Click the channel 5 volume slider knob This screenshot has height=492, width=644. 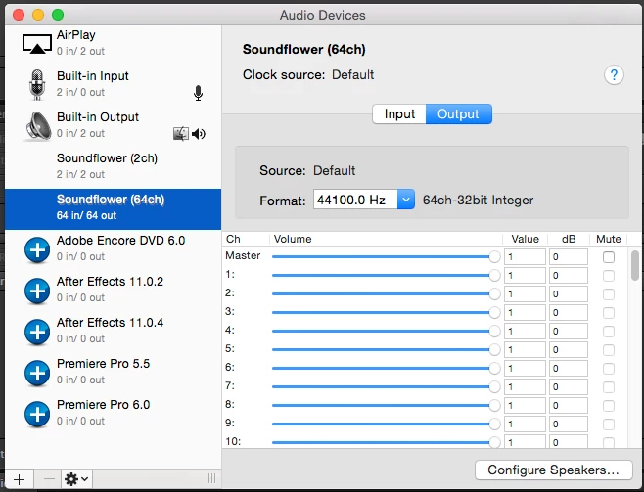[494, 349]
